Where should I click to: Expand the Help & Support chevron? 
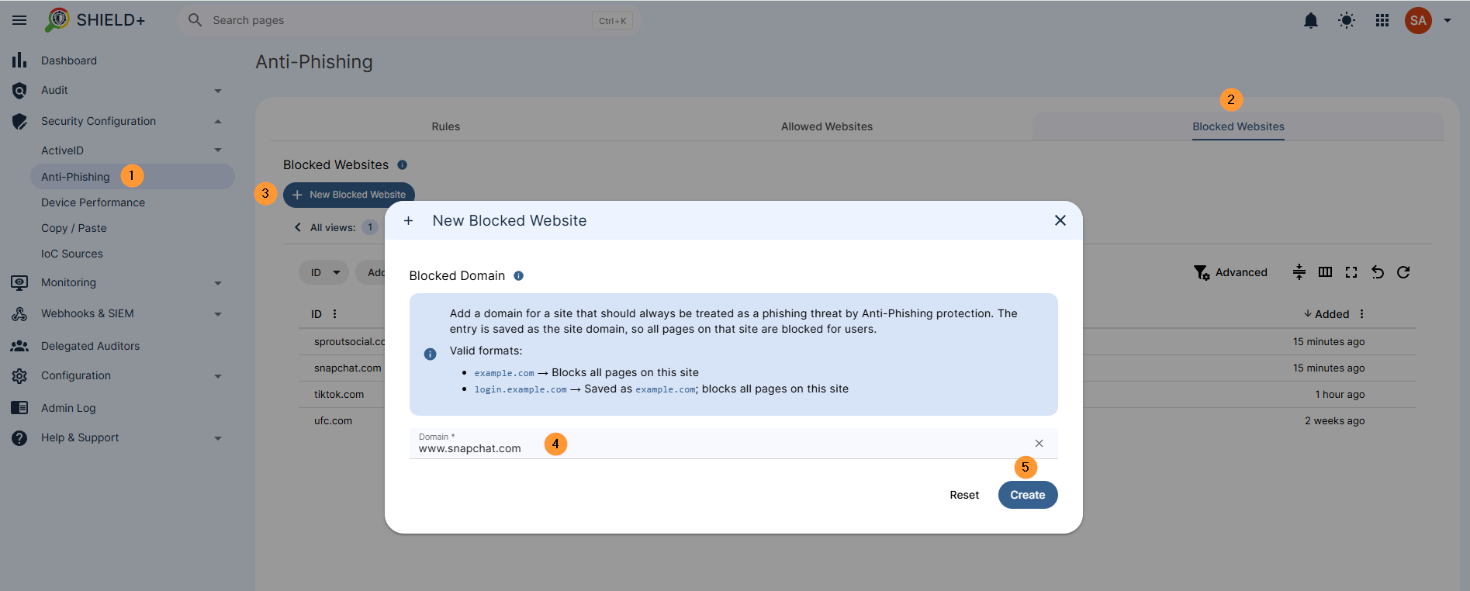(218, 438)
